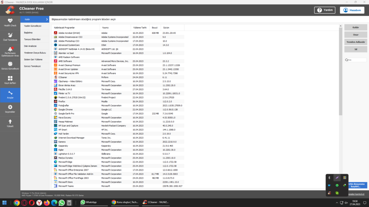Open the Kaldır tab

(34, 19)
